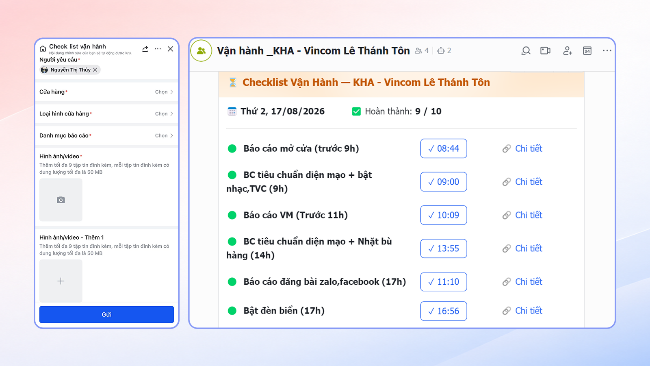The width and height of the screenshot is (650, 366).
Task: Click the 16:56 time for Bật đèn biển
Action: click(x=444, y=311)
